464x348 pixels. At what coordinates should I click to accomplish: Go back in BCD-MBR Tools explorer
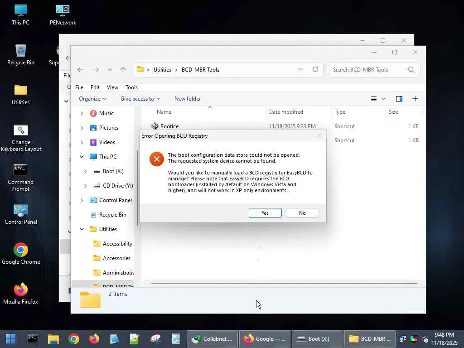coord(80,69)
